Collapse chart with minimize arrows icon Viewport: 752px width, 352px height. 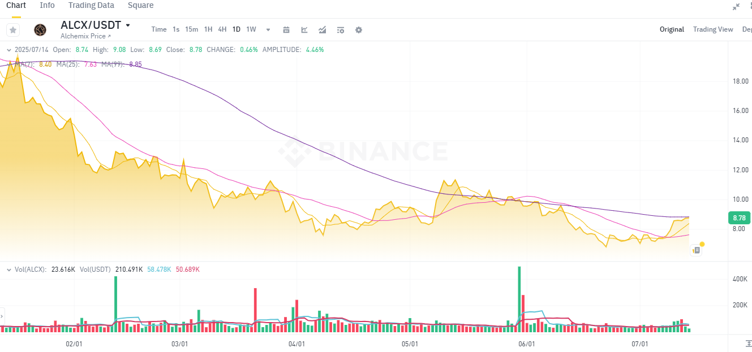[x=736, y=7]
